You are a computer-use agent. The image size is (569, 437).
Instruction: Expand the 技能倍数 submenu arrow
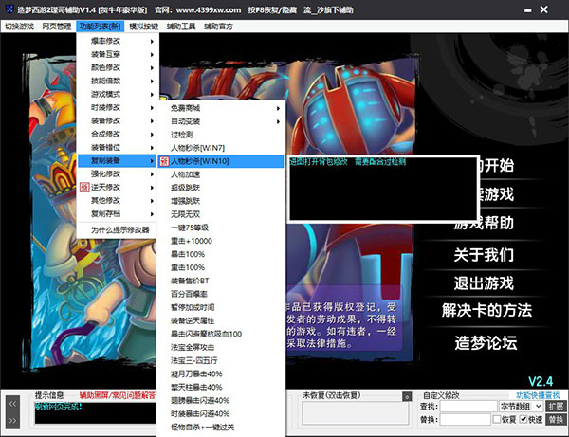coord(152,82)
